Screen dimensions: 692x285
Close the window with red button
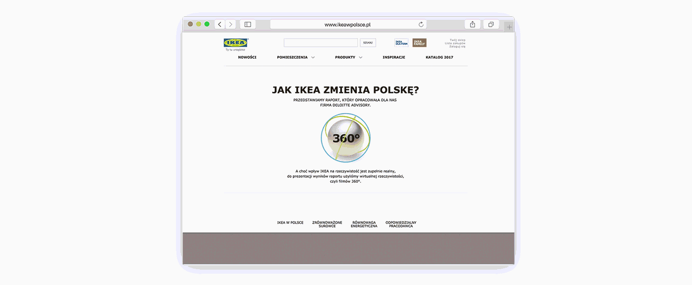point(190,24)
